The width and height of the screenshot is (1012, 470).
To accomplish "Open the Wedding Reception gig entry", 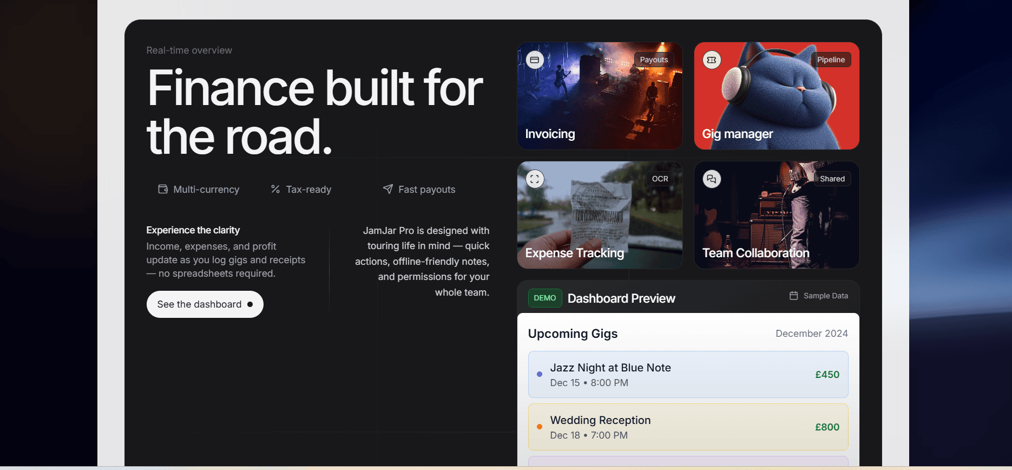I will pos(688,427).
